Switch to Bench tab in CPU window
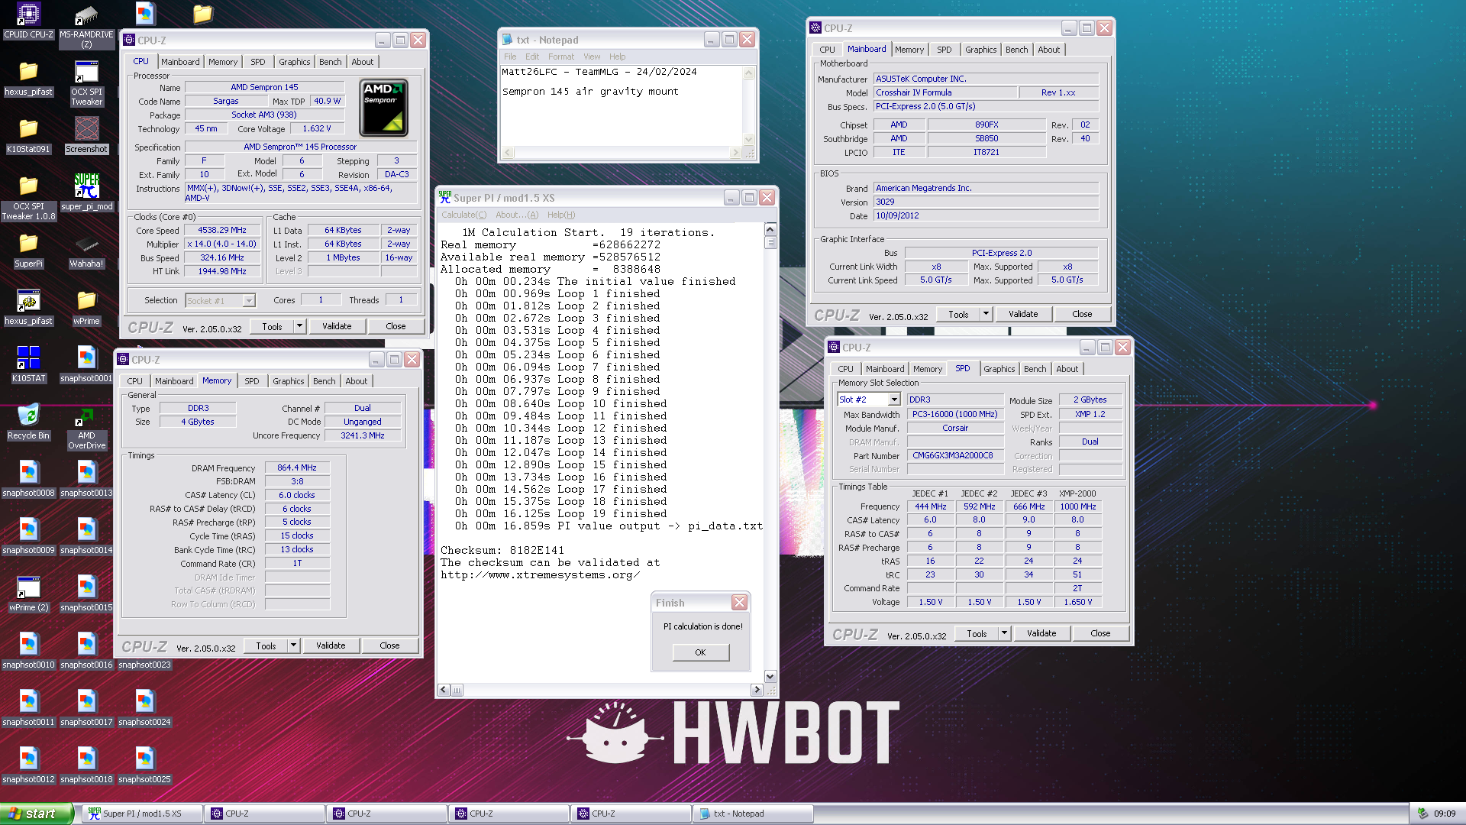 point(331,62)
